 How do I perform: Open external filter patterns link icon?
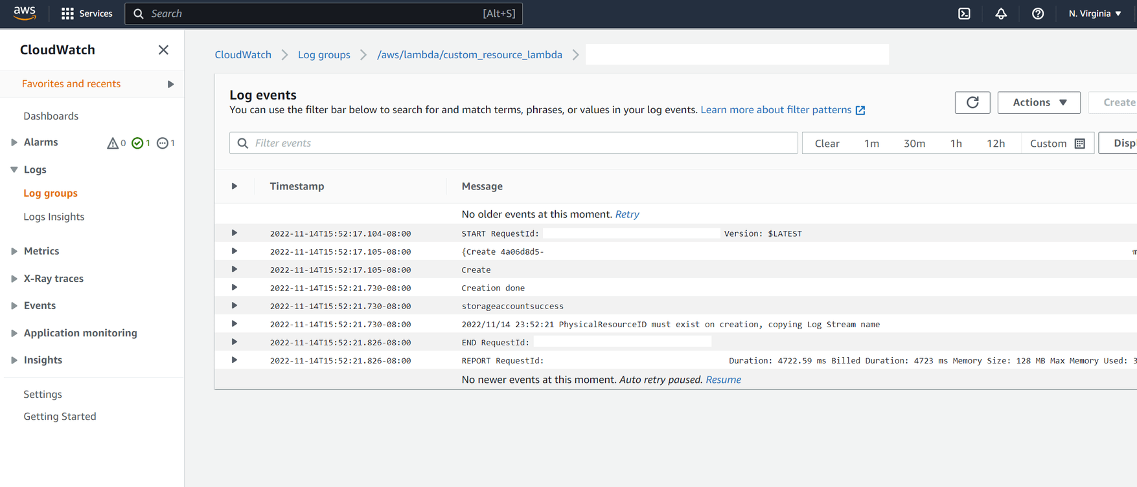(860, 110)
